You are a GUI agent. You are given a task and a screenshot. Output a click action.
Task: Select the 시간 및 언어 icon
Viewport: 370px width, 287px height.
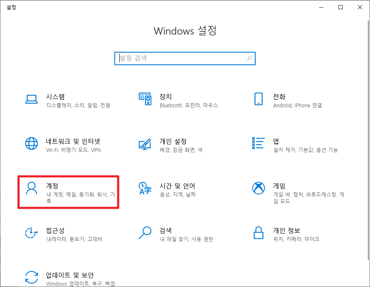pos(145,188)
